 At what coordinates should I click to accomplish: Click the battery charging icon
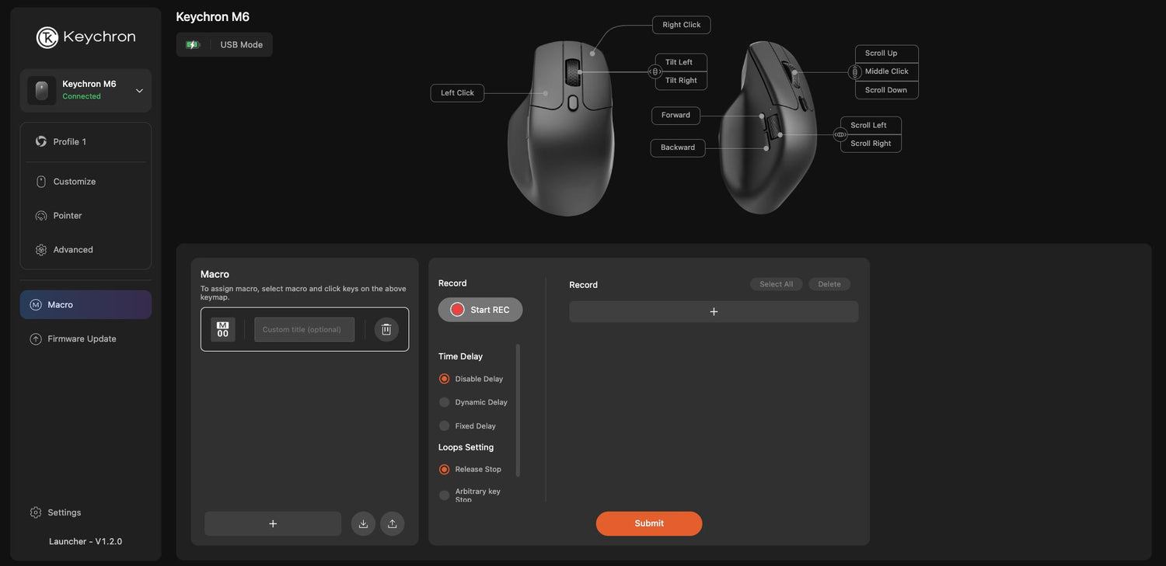(x=193, y=45)
